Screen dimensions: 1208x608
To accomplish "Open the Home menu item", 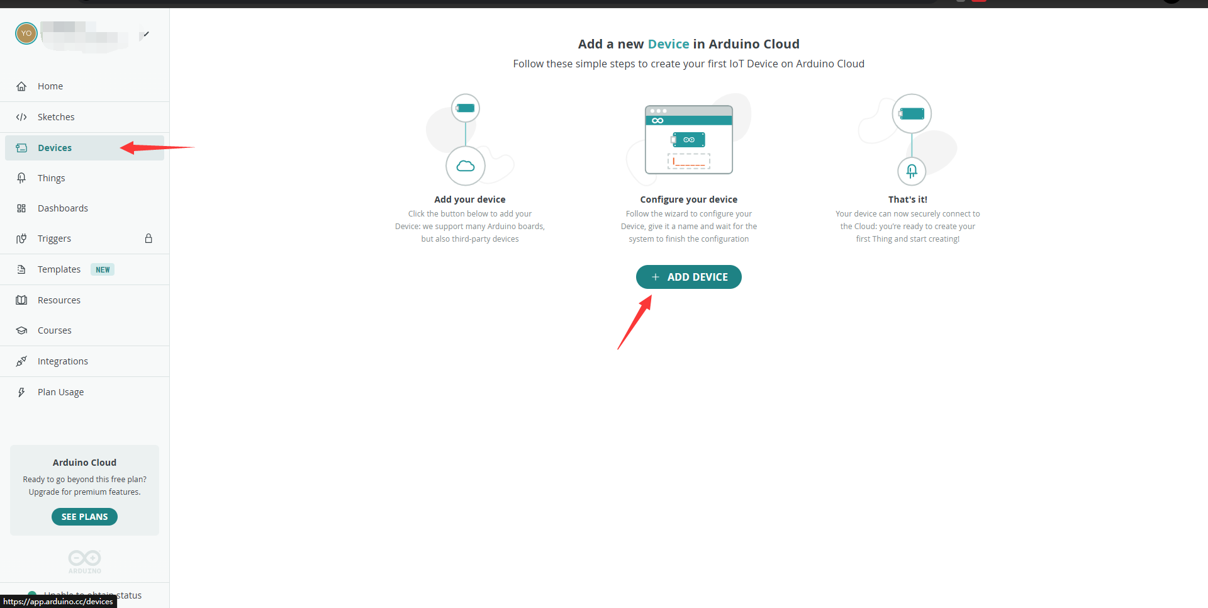I will pyautogui.click(x=84, y=86).
